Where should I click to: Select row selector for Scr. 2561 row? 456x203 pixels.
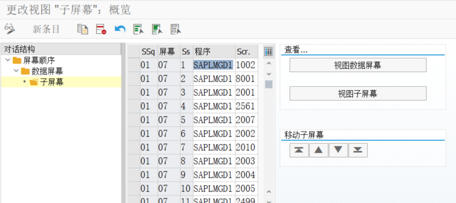[x=134, y=106]
